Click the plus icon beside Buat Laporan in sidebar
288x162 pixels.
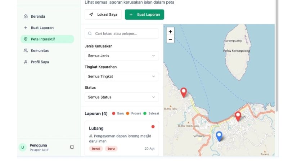pyautogui.click(x=26, y=28)
